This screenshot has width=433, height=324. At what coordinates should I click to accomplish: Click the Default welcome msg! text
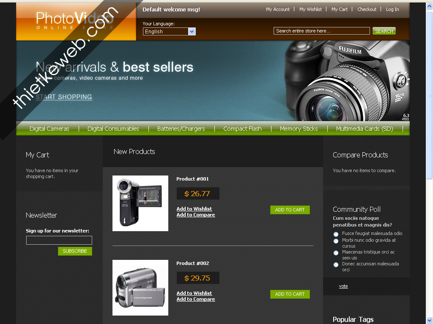click(x=171, y=9)
